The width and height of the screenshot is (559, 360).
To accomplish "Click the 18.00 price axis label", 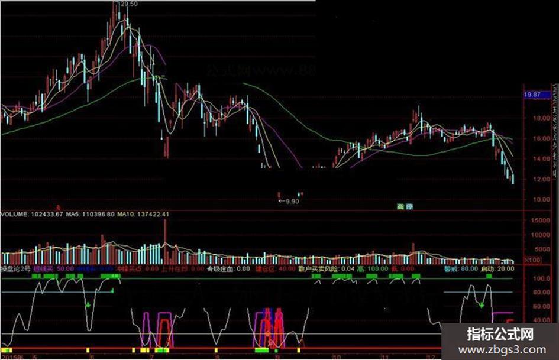I will [541, 118].
